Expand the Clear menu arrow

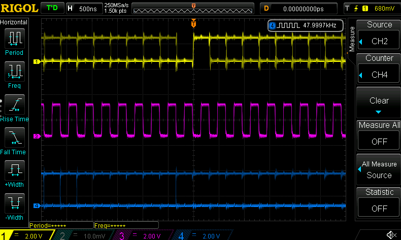click(379, 112)
